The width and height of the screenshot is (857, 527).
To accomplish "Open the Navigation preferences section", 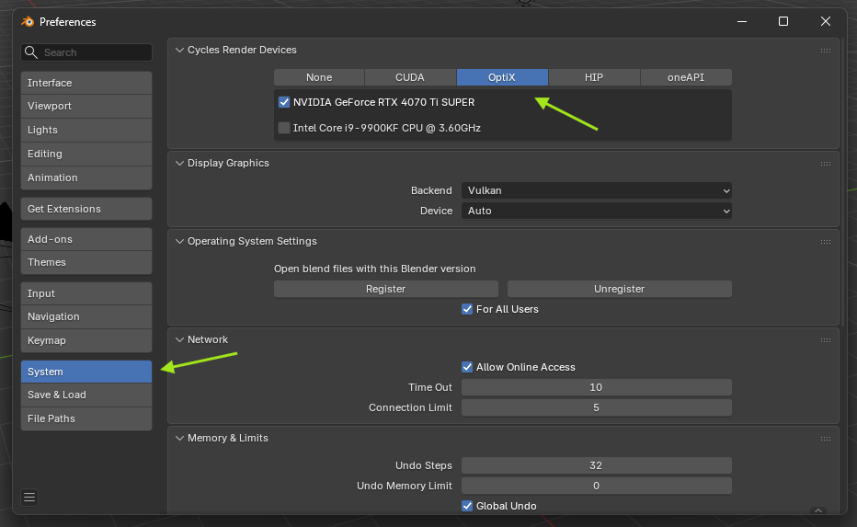I will [x=86, y=317].
